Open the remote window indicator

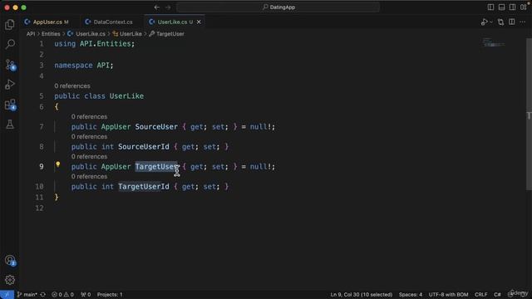tap(7, 295)
